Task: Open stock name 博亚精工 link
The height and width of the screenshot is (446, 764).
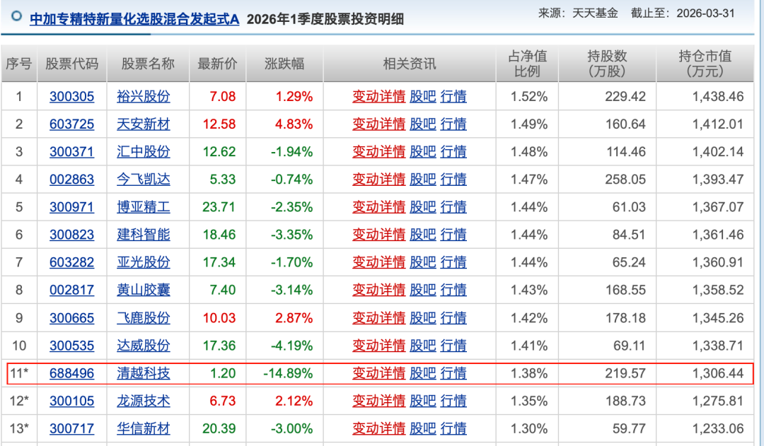Action: point(143,207)
